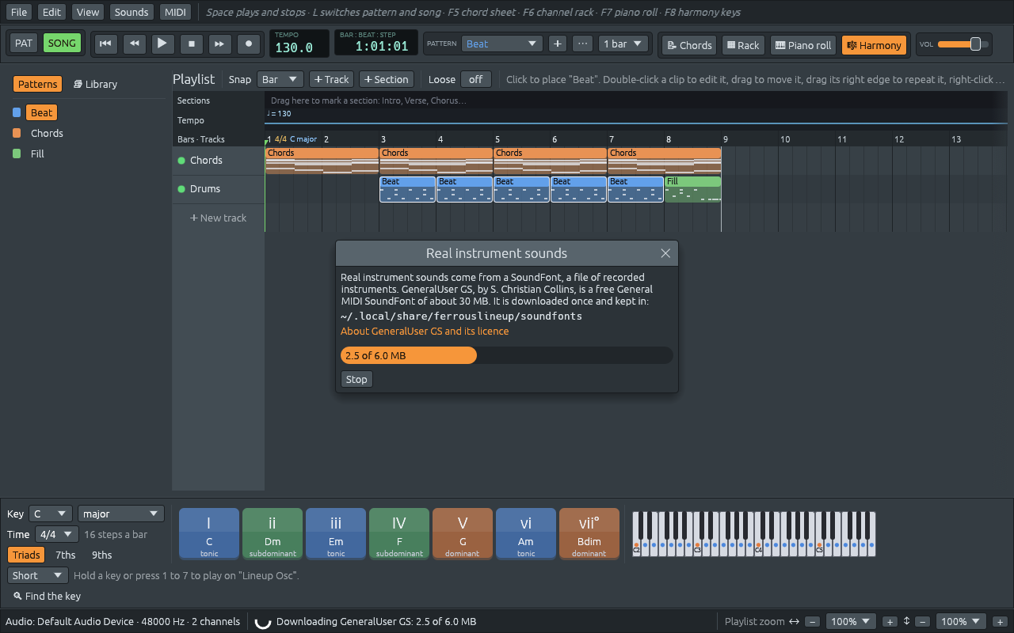Show the channel Rack view
The height and width of the screenshot is (633, 1014).
point(743,45)
